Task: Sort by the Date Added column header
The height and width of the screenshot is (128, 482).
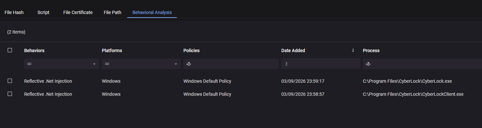Action: click(x=293, y=50)
